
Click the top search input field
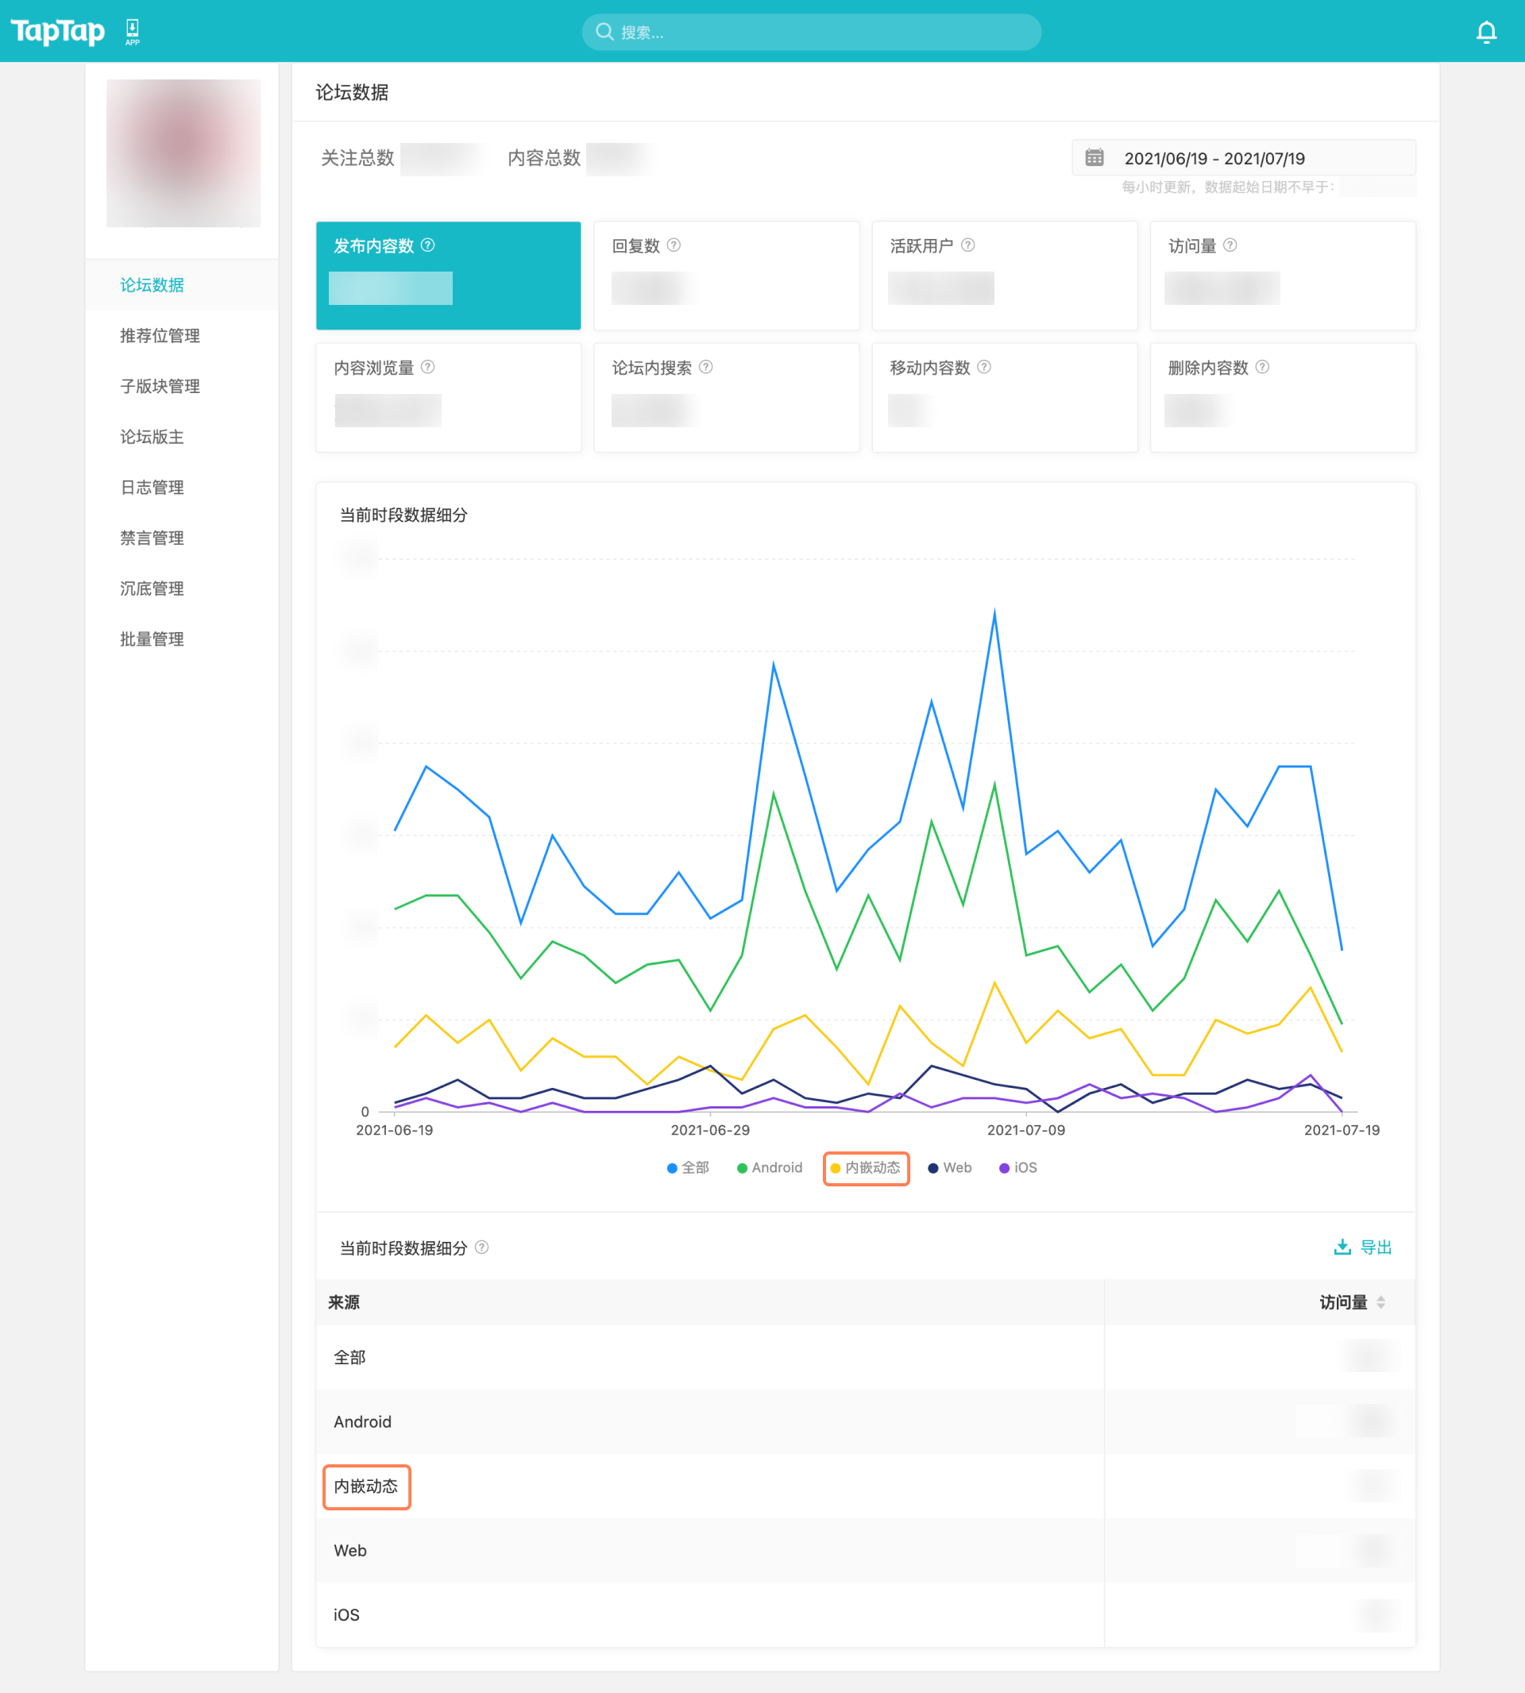click(811, 32)
